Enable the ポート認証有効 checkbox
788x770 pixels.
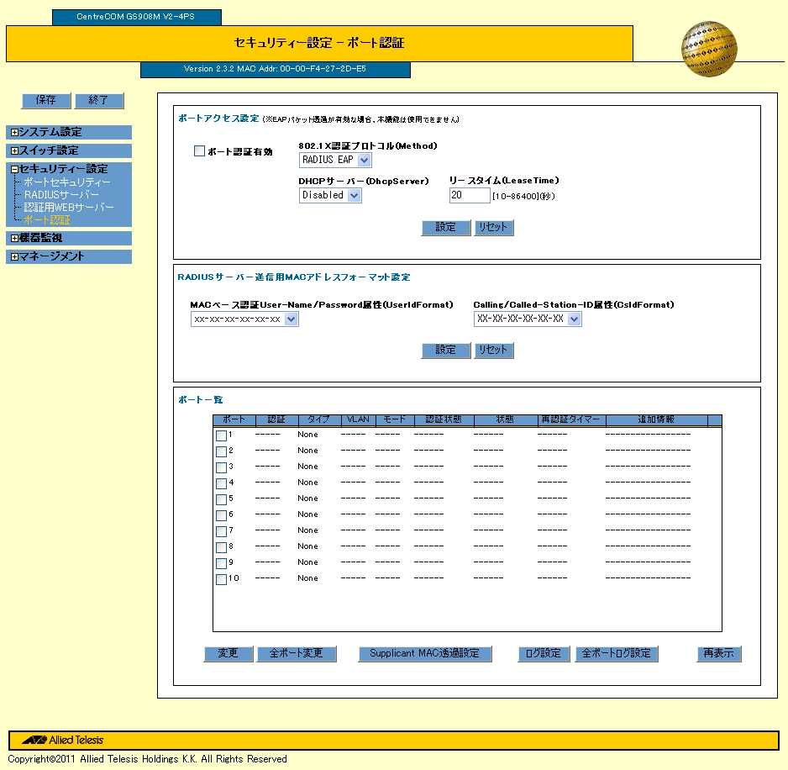[x=199, y=150]
